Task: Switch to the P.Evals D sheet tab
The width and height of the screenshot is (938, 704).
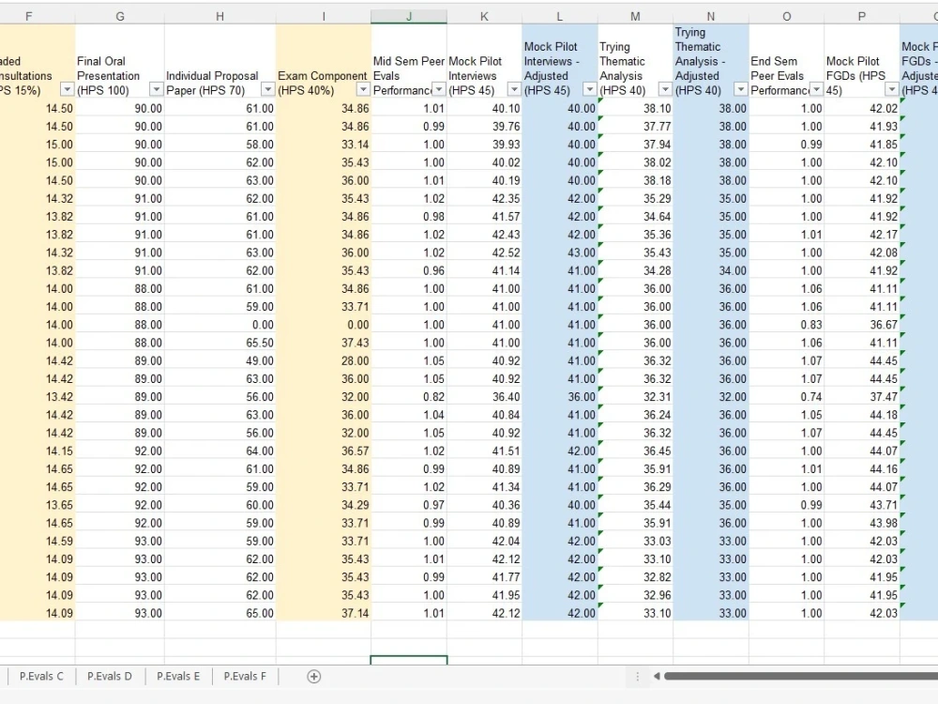Action: [x=110, y=677]
